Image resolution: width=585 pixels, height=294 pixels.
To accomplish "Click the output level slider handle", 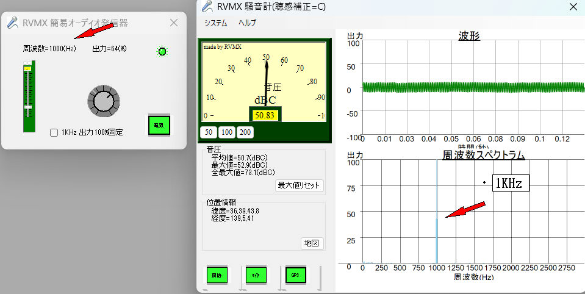I will [x=27, y=107].
